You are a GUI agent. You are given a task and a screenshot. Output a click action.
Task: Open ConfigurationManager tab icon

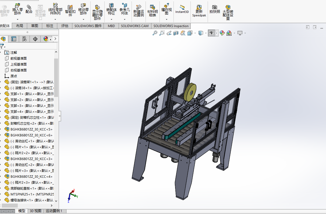click(x=24, y=39)
